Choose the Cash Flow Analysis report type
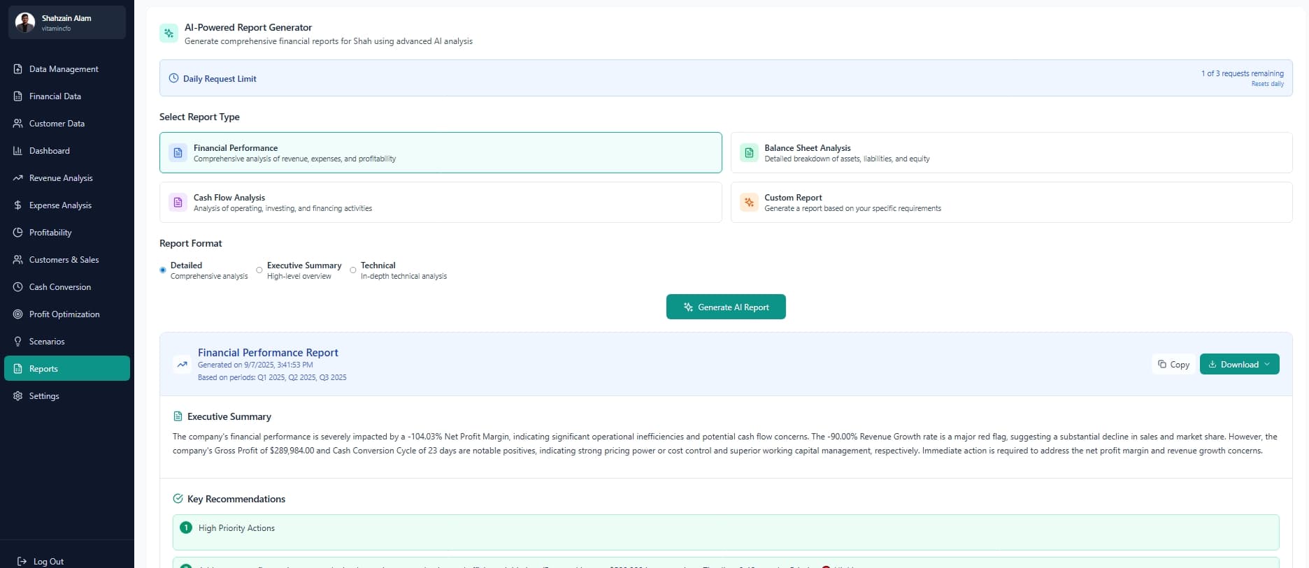 click(x=441, y=203)
